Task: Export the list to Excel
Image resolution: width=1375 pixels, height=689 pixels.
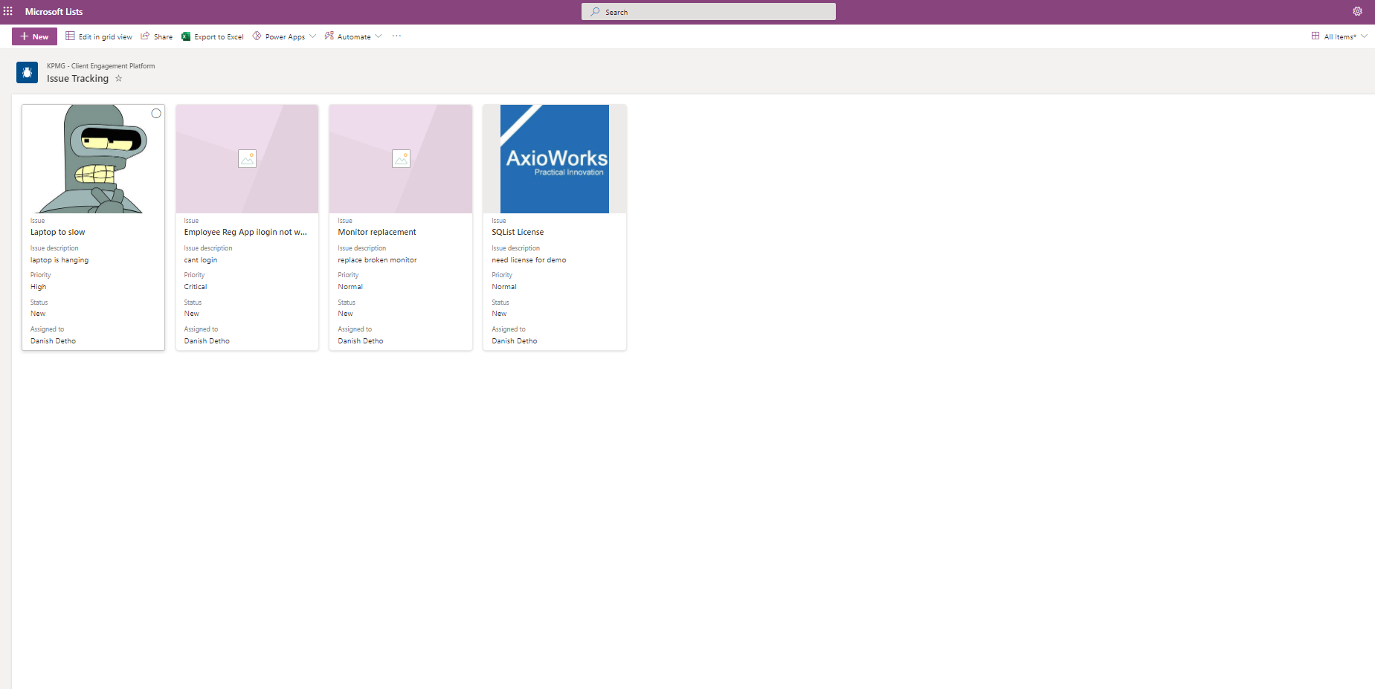Action: [213, 36]
